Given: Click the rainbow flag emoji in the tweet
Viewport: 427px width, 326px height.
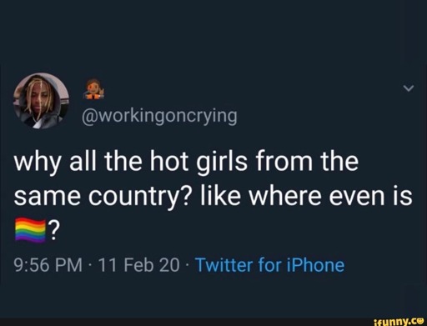Looking at the screenshot, I should click(x=30, y=229).
